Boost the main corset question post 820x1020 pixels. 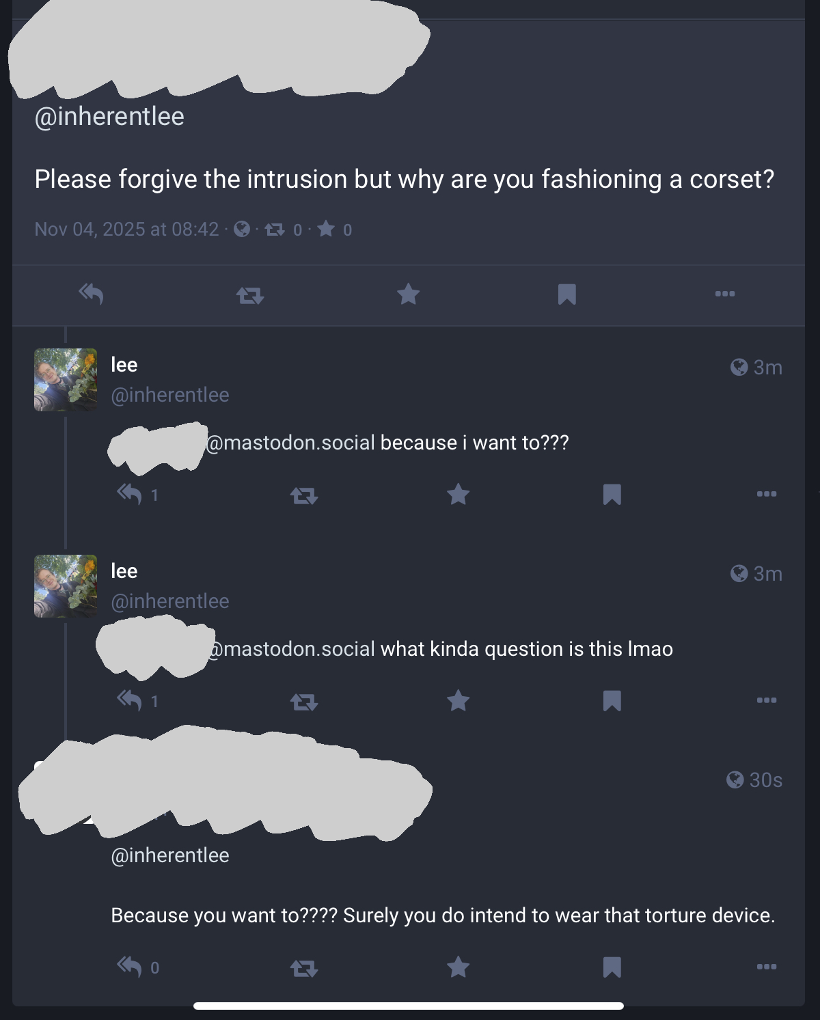(250, 295)
